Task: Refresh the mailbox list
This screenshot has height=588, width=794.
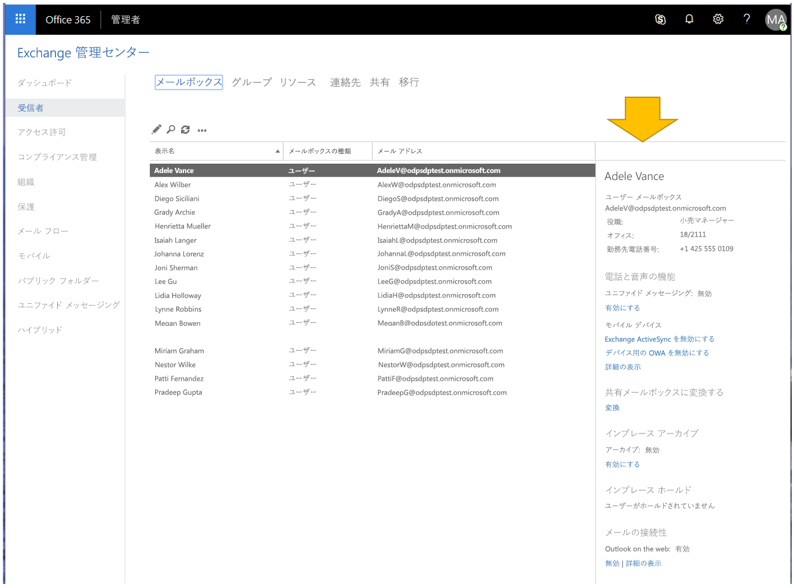Action: click(185, 130)
